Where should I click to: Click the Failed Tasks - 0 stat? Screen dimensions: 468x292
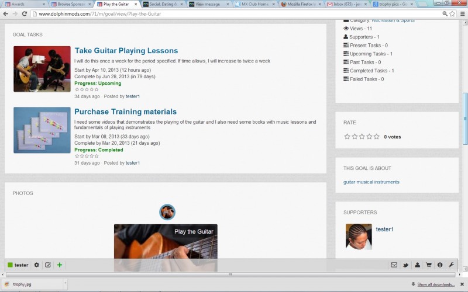tap(363, 79)
